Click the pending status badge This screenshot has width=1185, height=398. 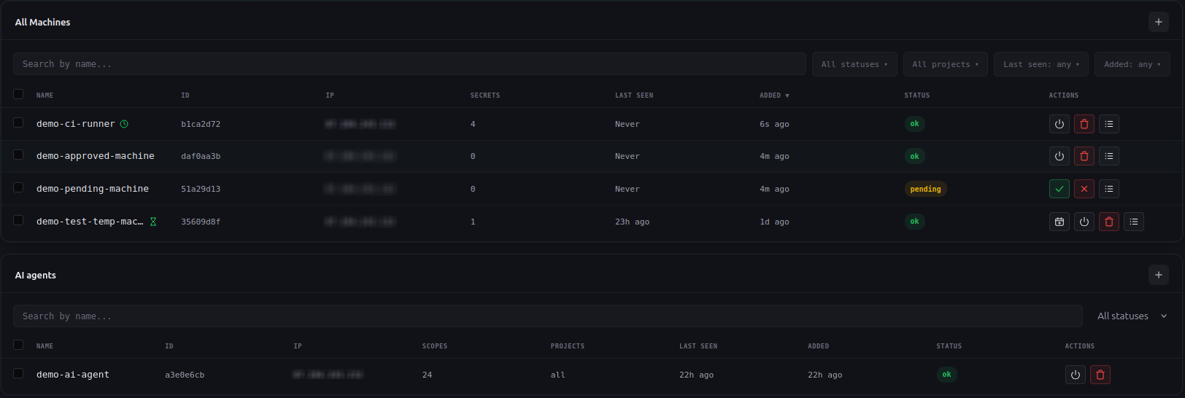point(925,189)
